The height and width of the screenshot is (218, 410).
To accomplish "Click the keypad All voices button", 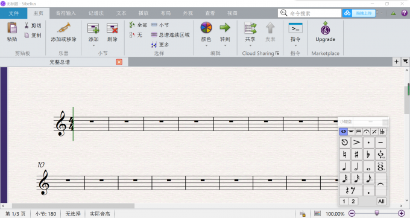I will point(381,201).
